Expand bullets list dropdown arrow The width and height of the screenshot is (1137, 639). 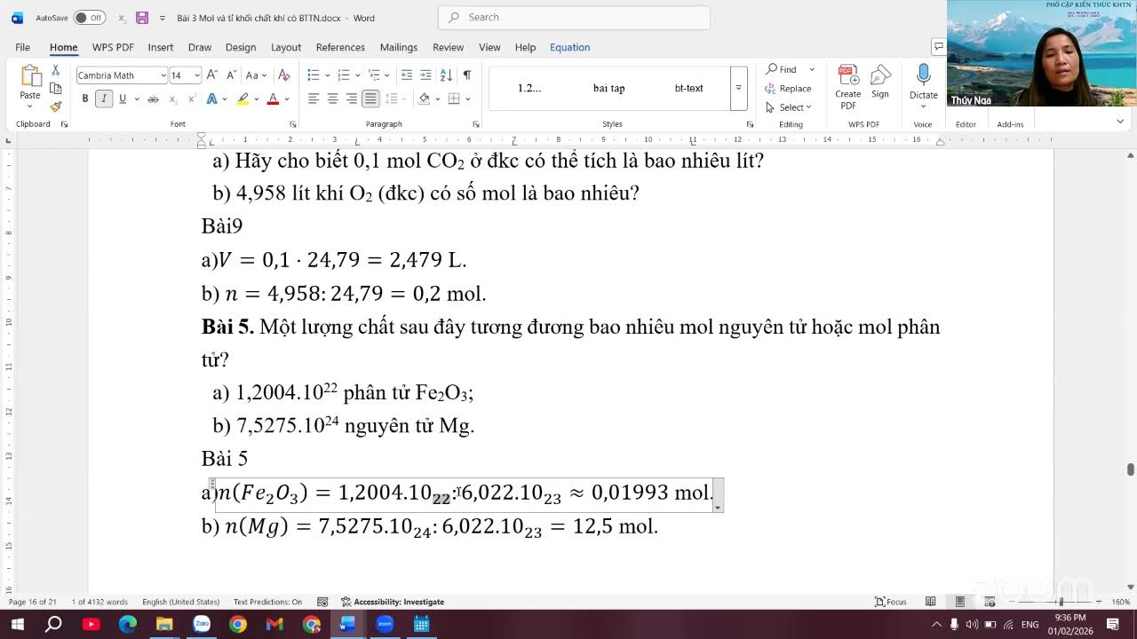point(328,75)
